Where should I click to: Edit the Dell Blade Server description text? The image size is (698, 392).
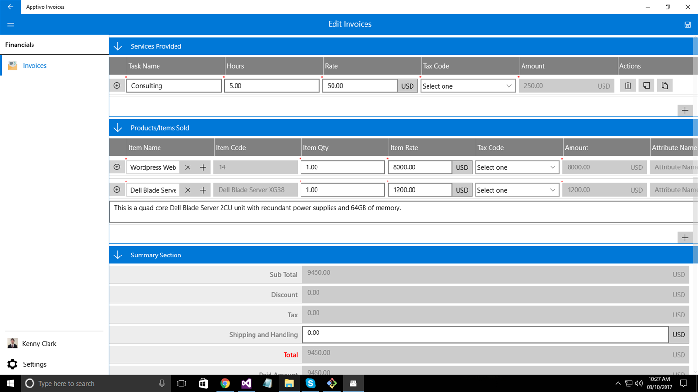pos(403,211)
